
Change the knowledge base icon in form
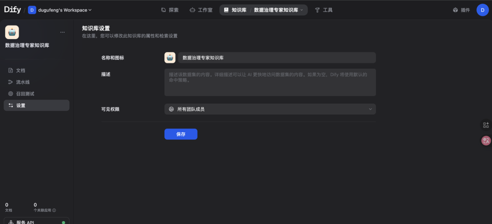(x=170, y=58)
